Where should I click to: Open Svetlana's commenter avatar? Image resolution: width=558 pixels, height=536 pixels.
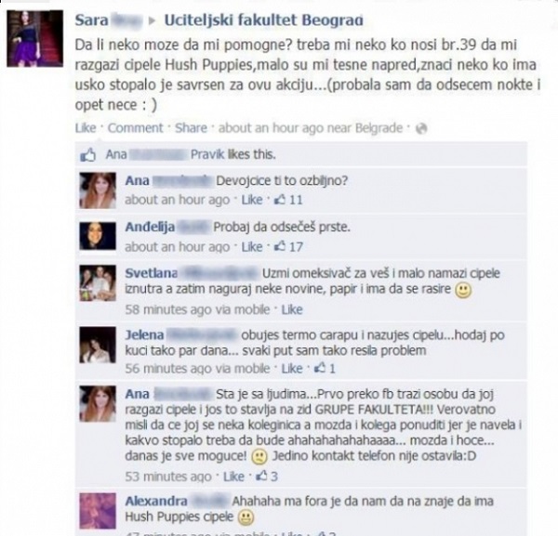pyautogui.click(x=98, y=283)
